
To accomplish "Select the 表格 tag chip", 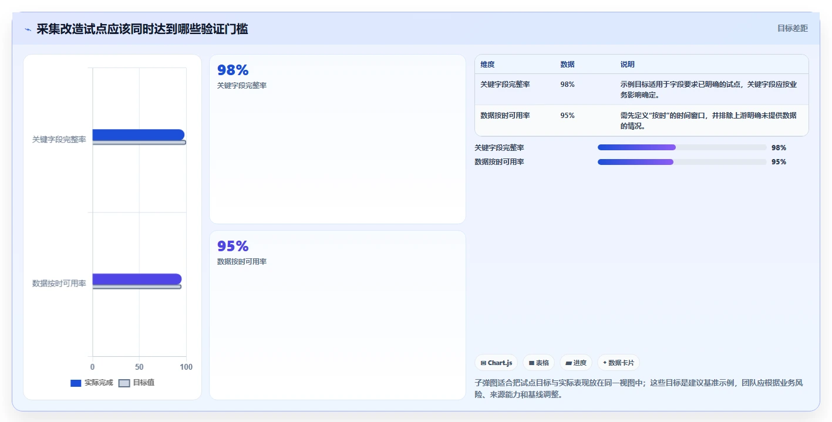I will point(538,363).
